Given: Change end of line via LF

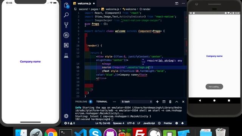Looking at the screenshot, I should coord(139,123).
